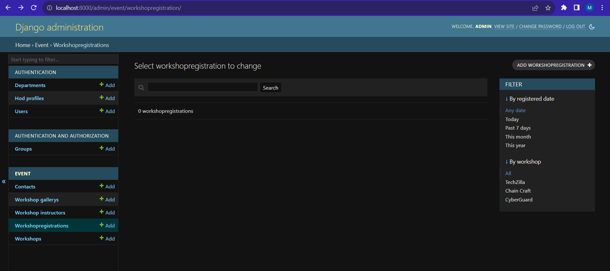Bookmark this page with the star icon
The width and height of the screenshot is (610, 271).
click(x=548, y=8)
